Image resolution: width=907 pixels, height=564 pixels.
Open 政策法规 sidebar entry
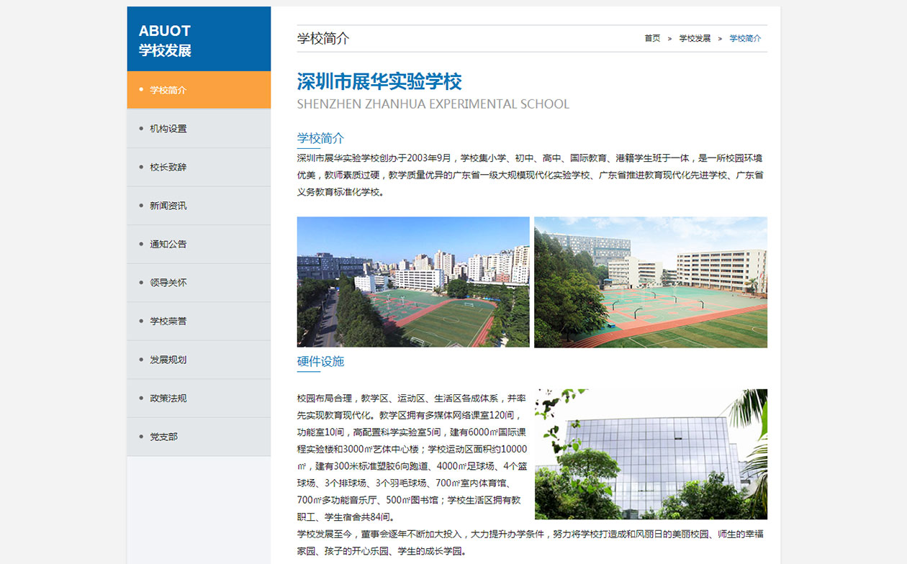pyautogui.click(x=199, y=398)
